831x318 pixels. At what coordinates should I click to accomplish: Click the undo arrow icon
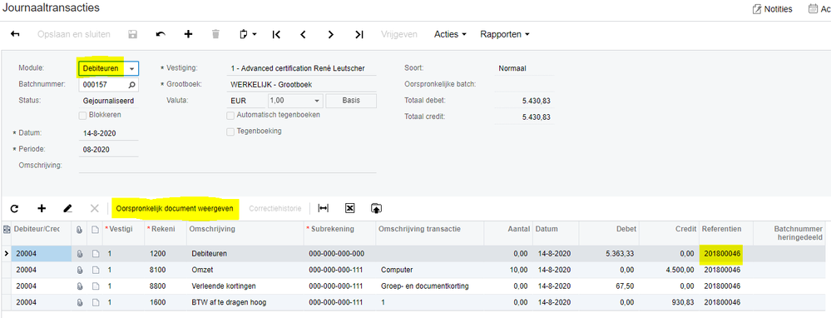[x=161, y=34]
